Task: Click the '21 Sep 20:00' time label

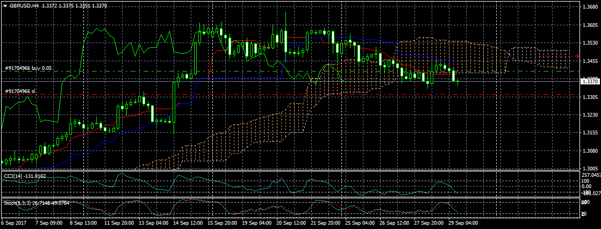Action: coord(327,223)
